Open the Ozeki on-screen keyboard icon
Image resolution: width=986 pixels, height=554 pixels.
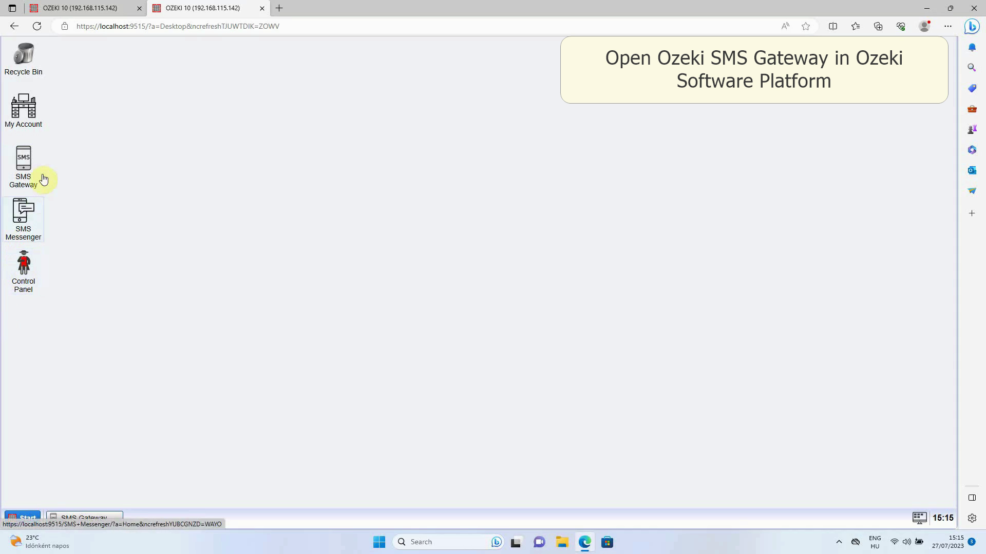coord(919,518)
